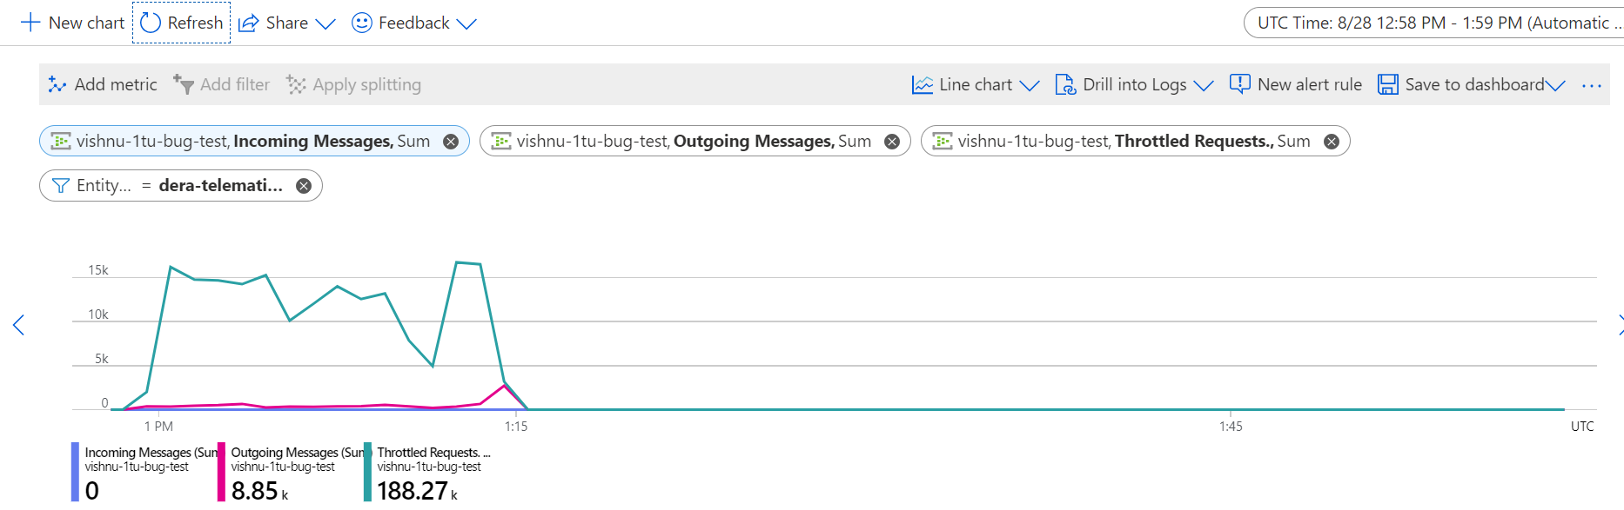Open the more options ellipsis menu
The image size is (1624, 510).
[x=1592, y=85]
